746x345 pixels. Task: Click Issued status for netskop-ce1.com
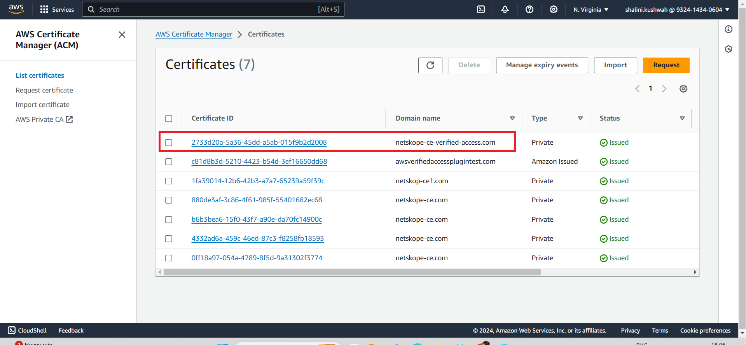[x=614, y=181]
